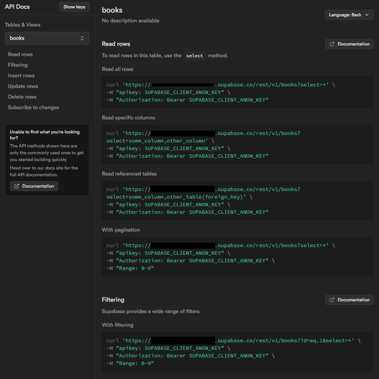379x379 pixels.
Task: Select Update rows in sidebar
Action: [23, 86]
